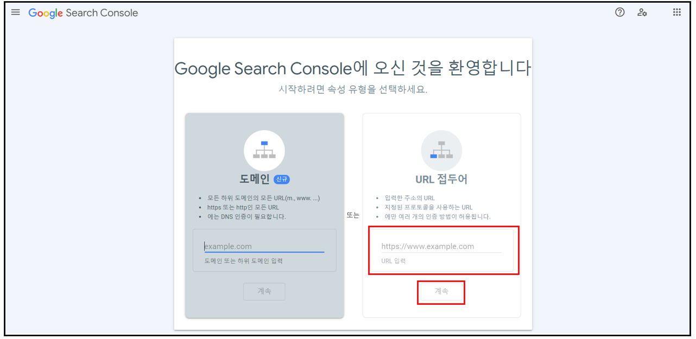Select the 도메인 heading
Image resolution: width=696 pixels, height=339 pixels.
click(255, 179)
